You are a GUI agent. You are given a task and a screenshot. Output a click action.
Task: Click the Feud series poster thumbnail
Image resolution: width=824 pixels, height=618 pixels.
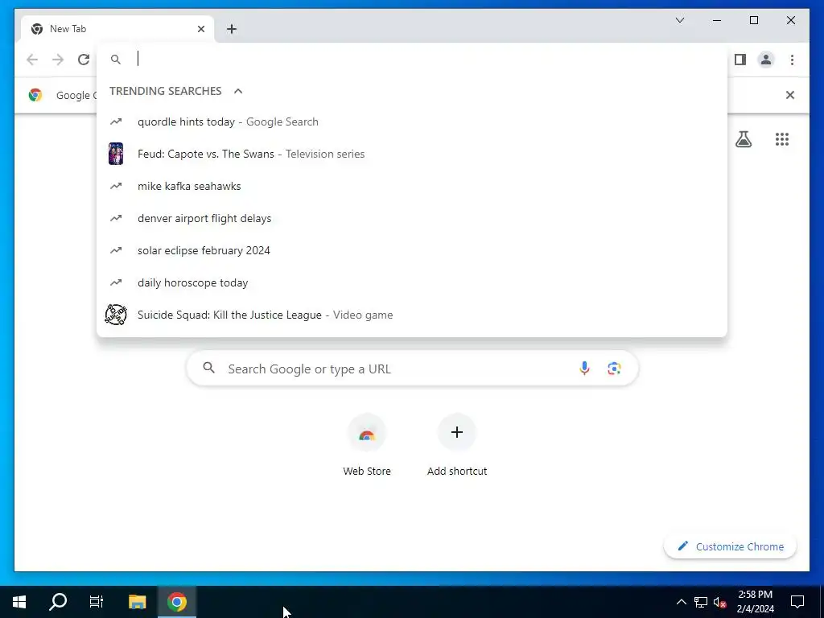point(116,154)
